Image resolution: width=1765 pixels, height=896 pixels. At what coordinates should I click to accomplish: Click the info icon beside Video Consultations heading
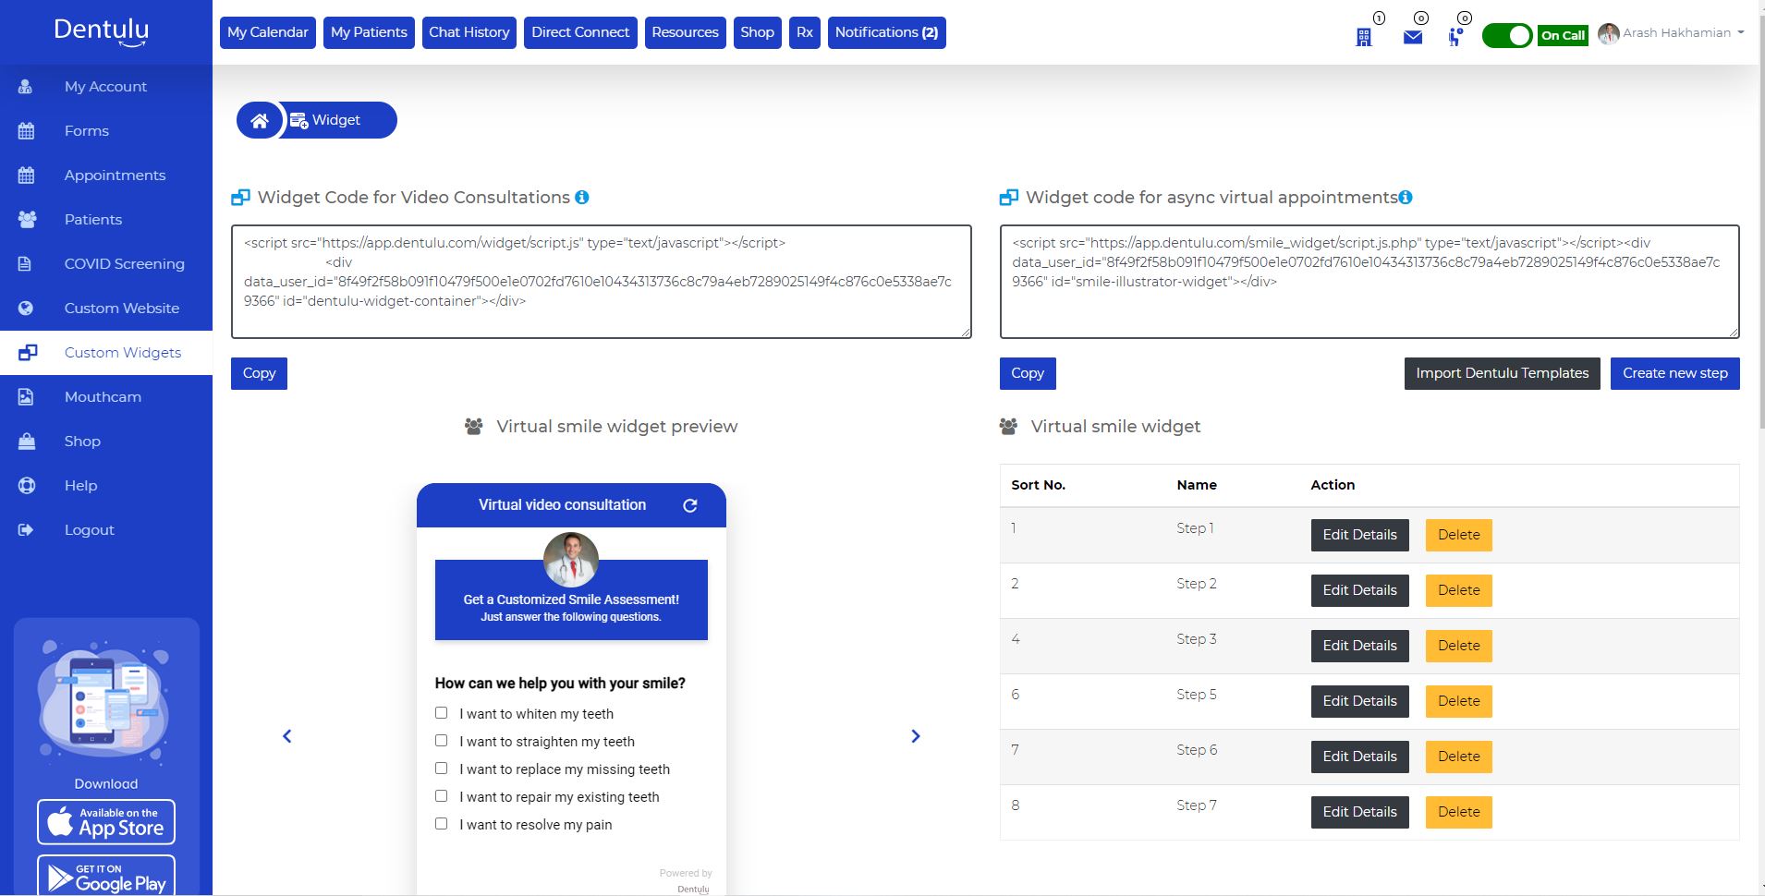point(582,197)
